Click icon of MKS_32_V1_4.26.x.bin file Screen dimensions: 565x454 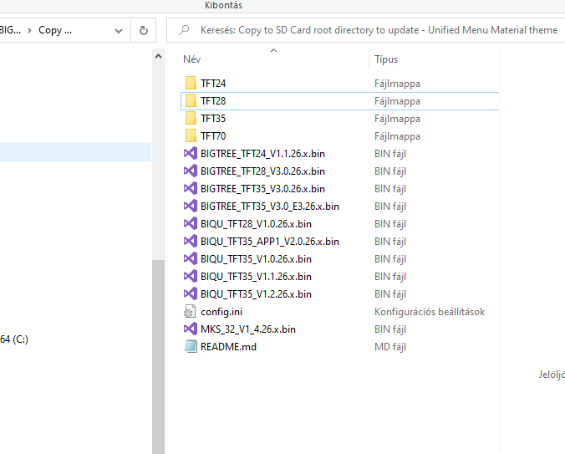(x=191, y=329)
